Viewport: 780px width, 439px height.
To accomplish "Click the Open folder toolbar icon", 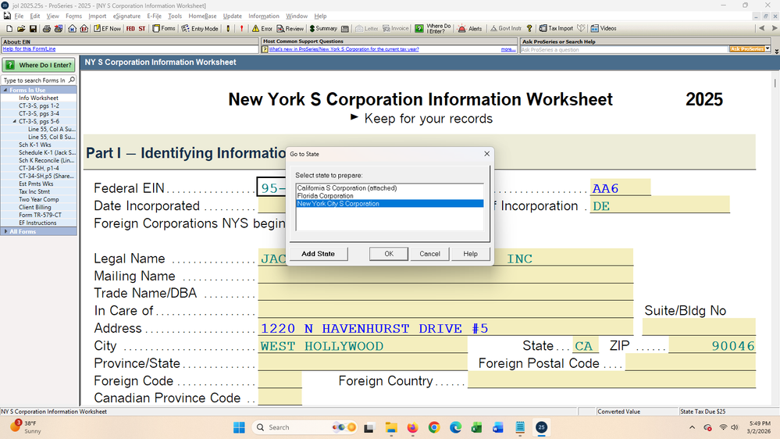I will coord(21,28).
